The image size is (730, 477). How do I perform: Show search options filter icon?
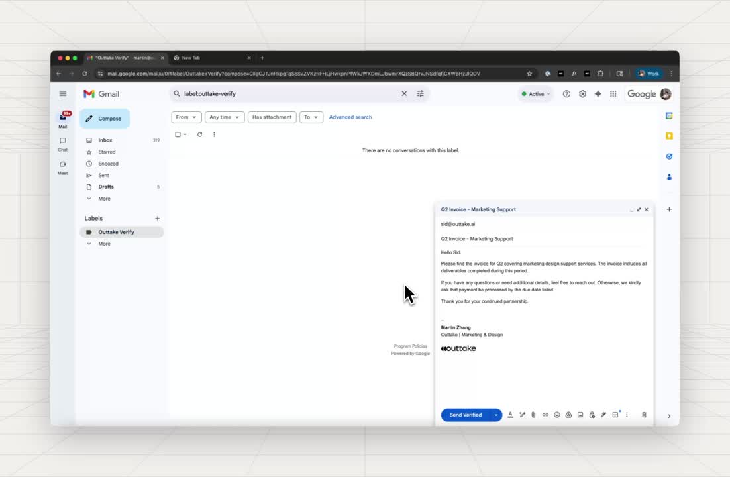[x=421, y=93]
